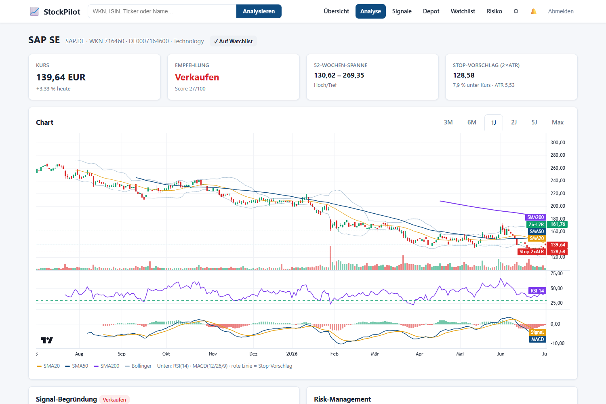606x404 pixels.
Task: Click the +3,33 % heute change
Action: pos(53,89)
